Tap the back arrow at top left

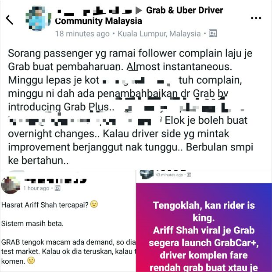tap(9, 19)
